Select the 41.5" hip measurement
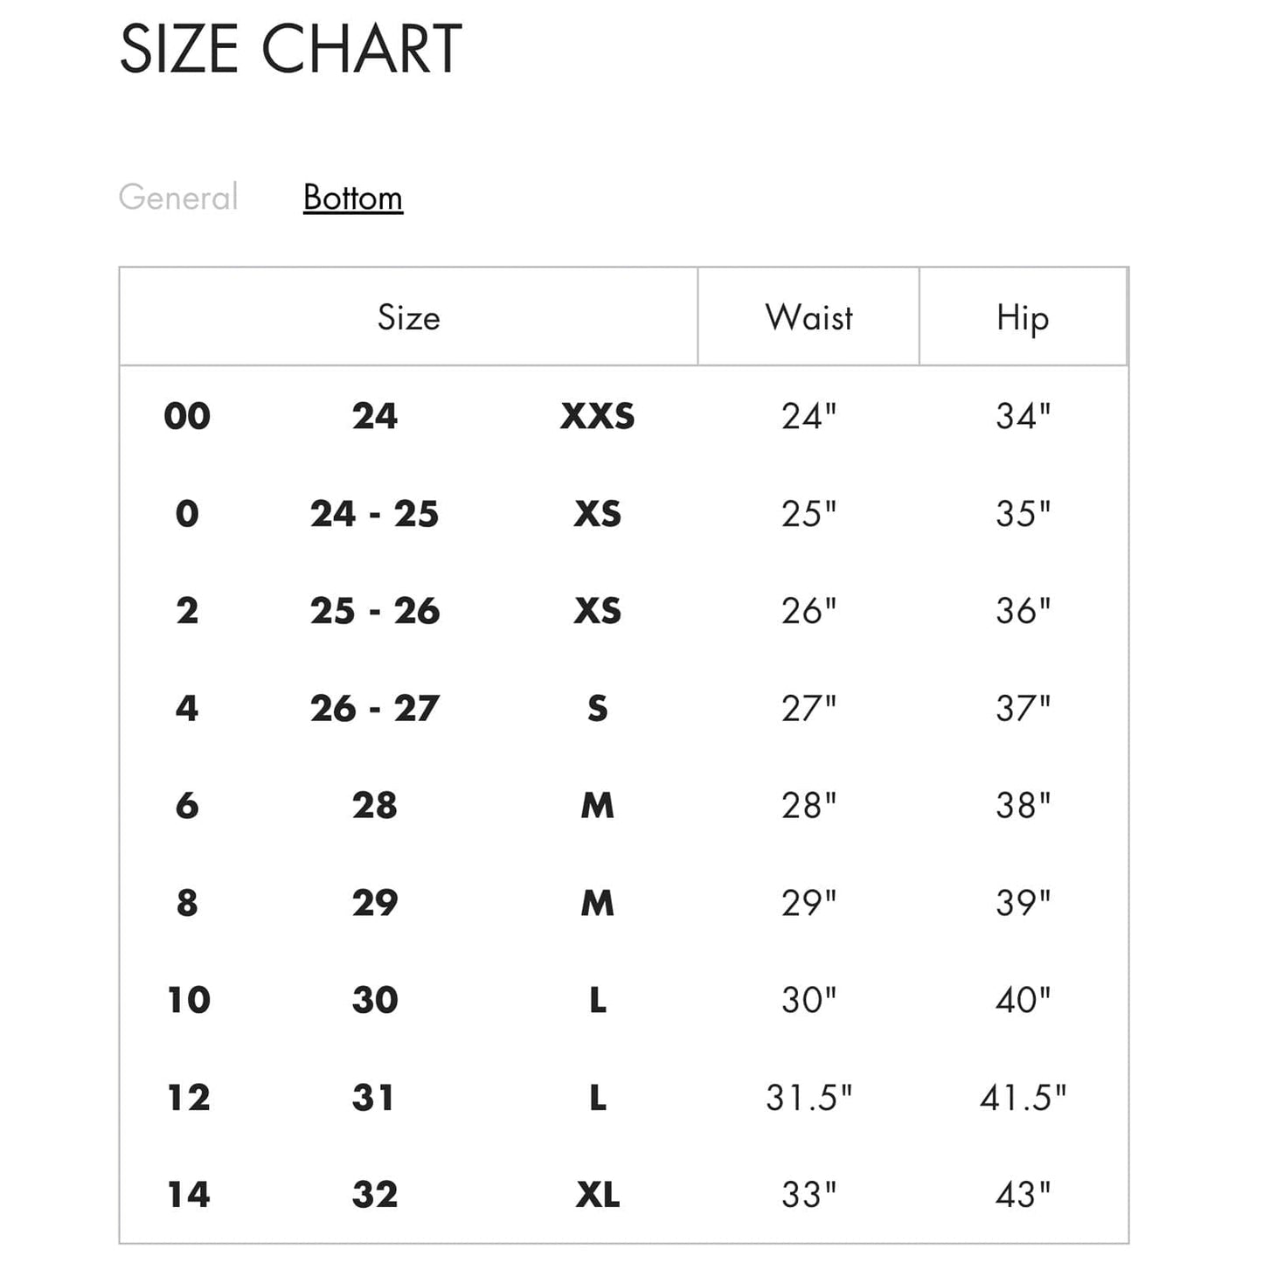This screenshot has height=1263, width=1263. click(1023, 1097)
